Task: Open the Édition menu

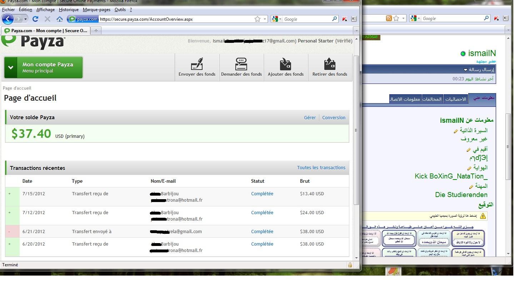Action: tap(25, 10)
